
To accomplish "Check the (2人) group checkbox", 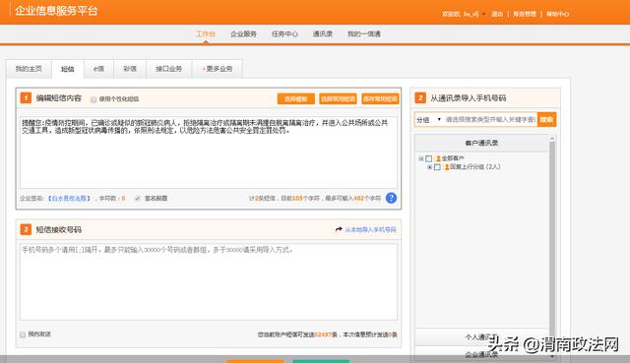I will click(x=437, y=167).
